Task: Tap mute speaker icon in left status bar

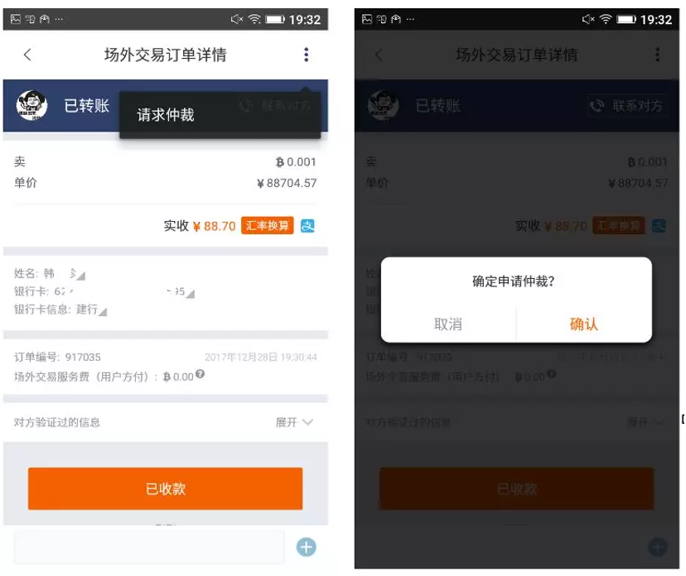Action: [237, 19]
